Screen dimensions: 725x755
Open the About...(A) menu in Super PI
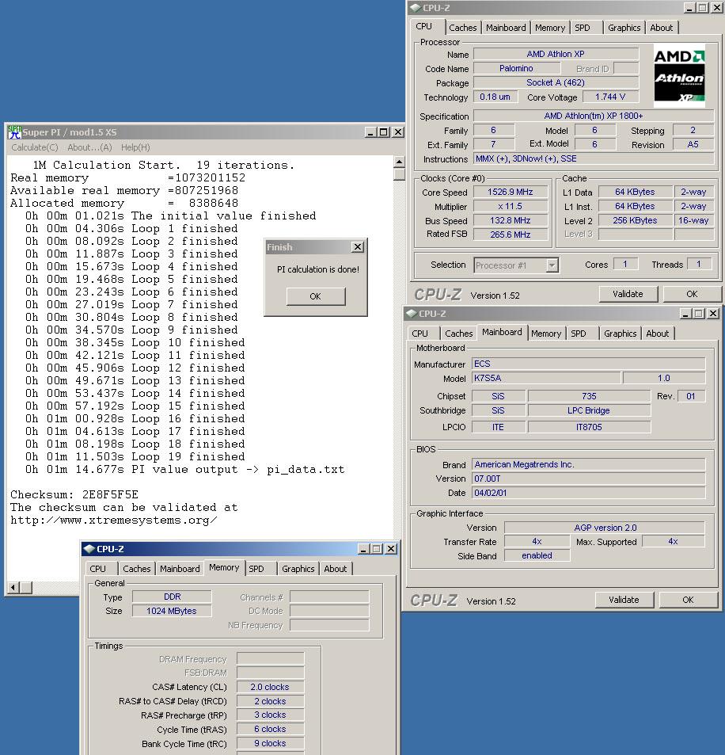(89, 147)
